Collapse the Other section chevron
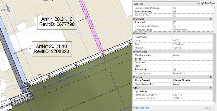 [x=211, y=88]
